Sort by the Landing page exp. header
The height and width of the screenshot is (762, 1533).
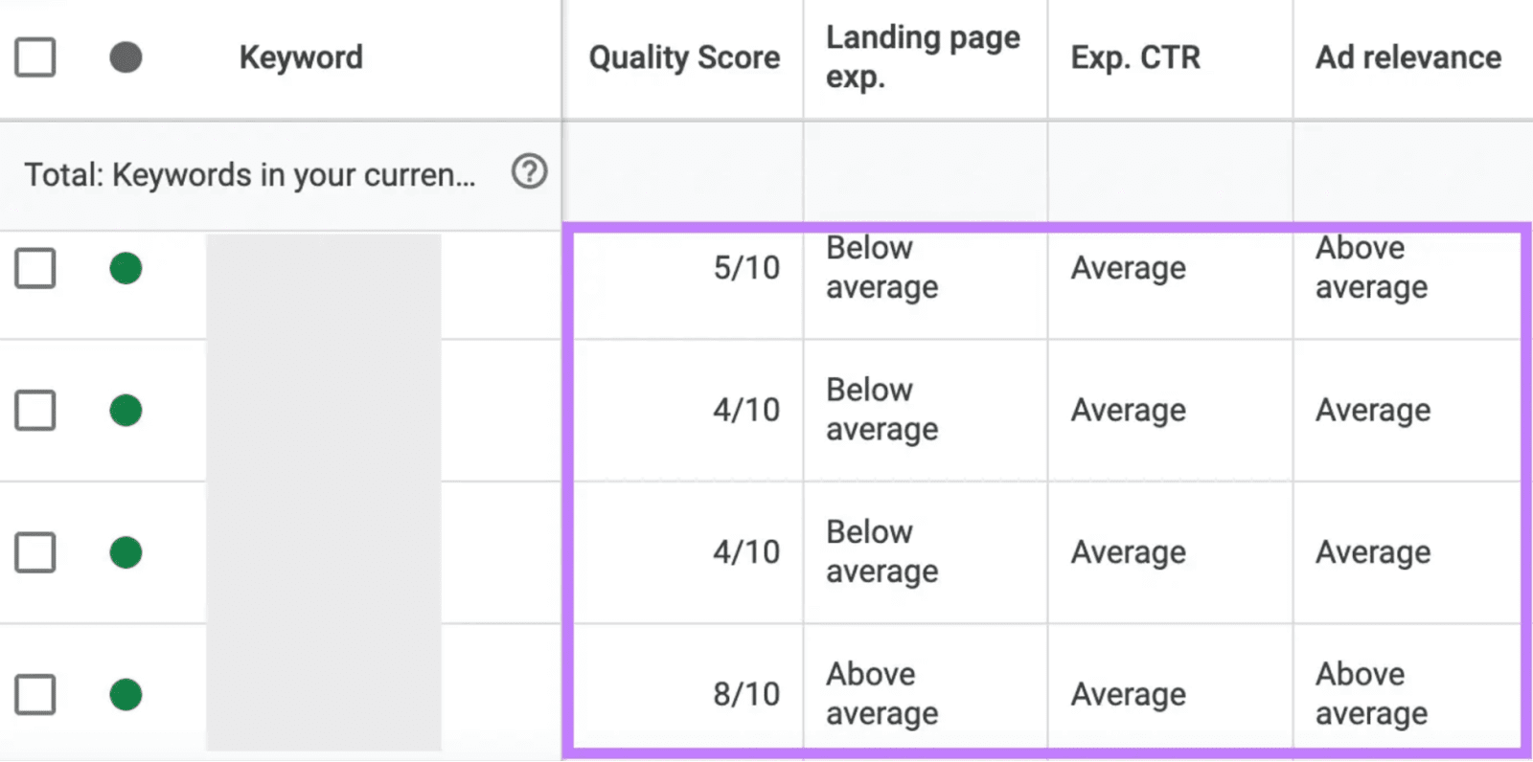(x=922, y=56)
